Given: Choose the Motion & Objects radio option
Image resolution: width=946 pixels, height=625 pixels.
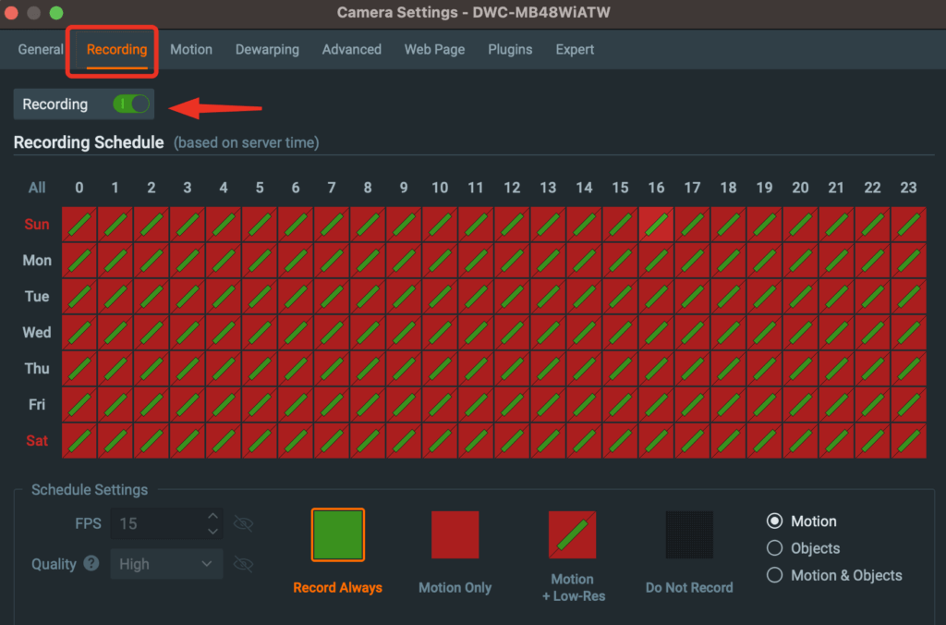Looking at the screenshot, I should pyautogui.click(x=775, y=575).
